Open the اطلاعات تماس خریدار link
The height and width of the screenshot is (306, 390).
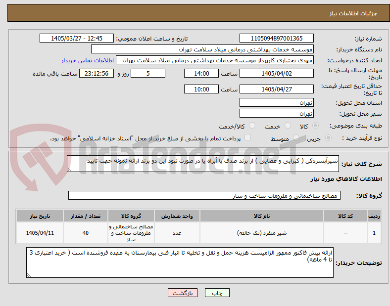pyautogui.click(x=88, y=60)
